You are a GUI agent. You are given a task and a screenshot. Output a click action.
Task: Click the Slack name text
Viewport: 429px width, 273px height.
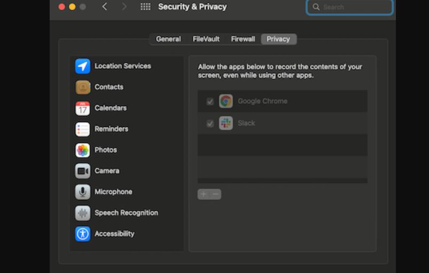point(246,123)
